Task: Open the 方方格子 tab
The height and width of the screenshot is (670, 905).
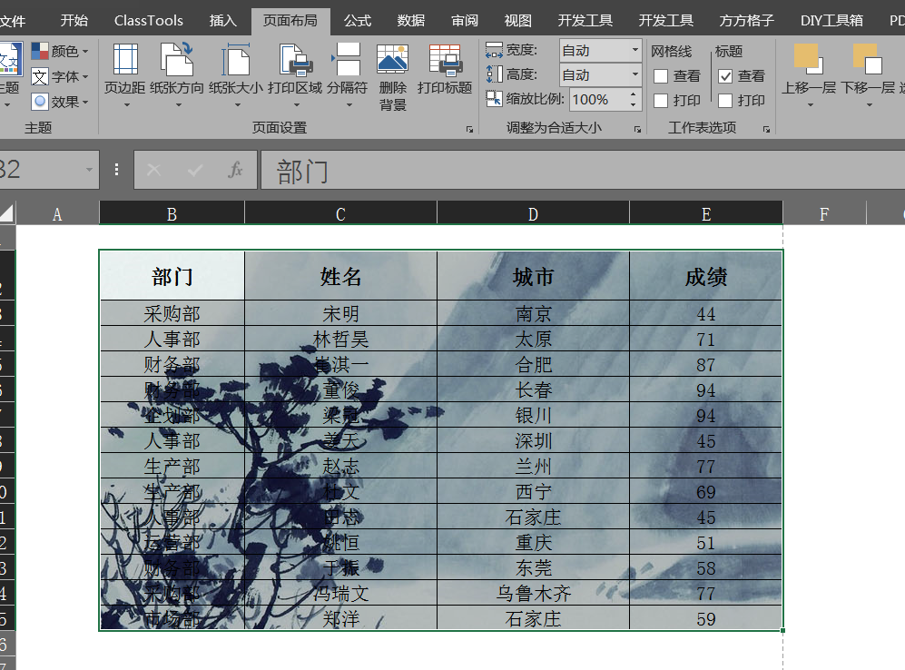Action: pos(746,21)
